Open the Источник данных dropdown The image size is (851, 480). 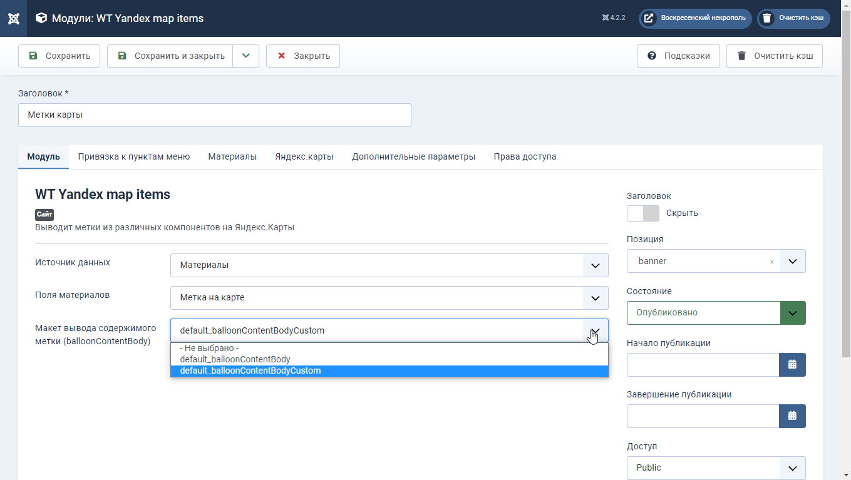pyautogui.click(x=389, y=265)
